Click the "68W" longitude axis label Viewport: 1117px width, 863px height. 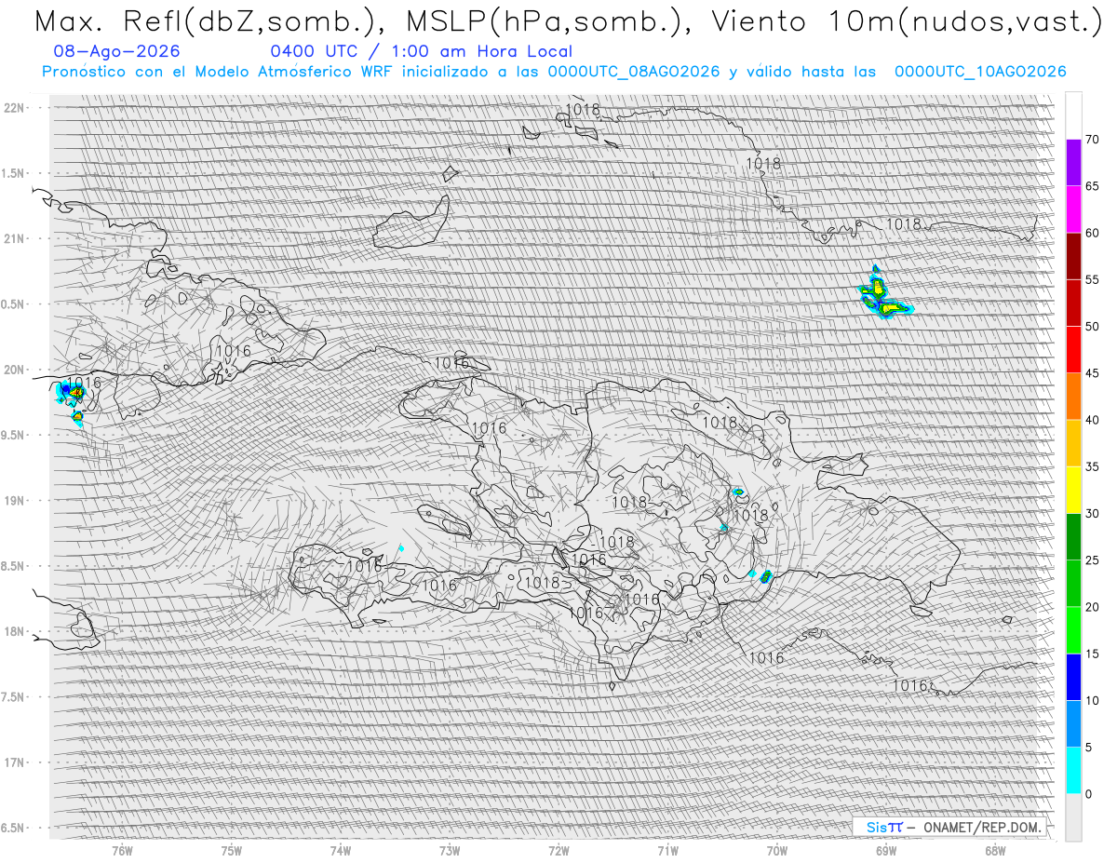pyautogui.click(x=994, y=850)
